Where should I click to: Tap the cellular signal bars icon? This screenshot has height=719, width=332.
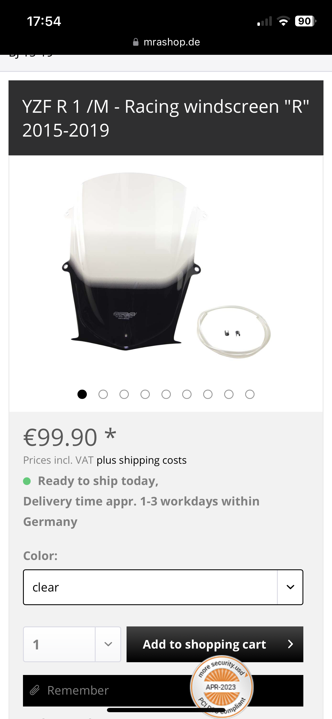264,21
